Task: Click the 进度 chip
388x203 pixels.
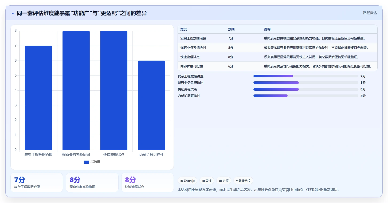Action: [224, 181]
